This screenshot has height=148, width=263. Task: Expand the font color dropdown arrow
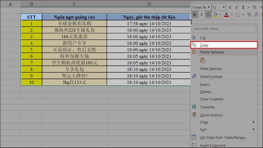[232, 14]
